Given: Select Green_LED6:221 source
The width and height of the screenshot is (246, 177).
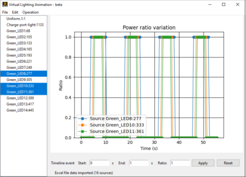Looking at the screenshot, I should pos(24,61).
